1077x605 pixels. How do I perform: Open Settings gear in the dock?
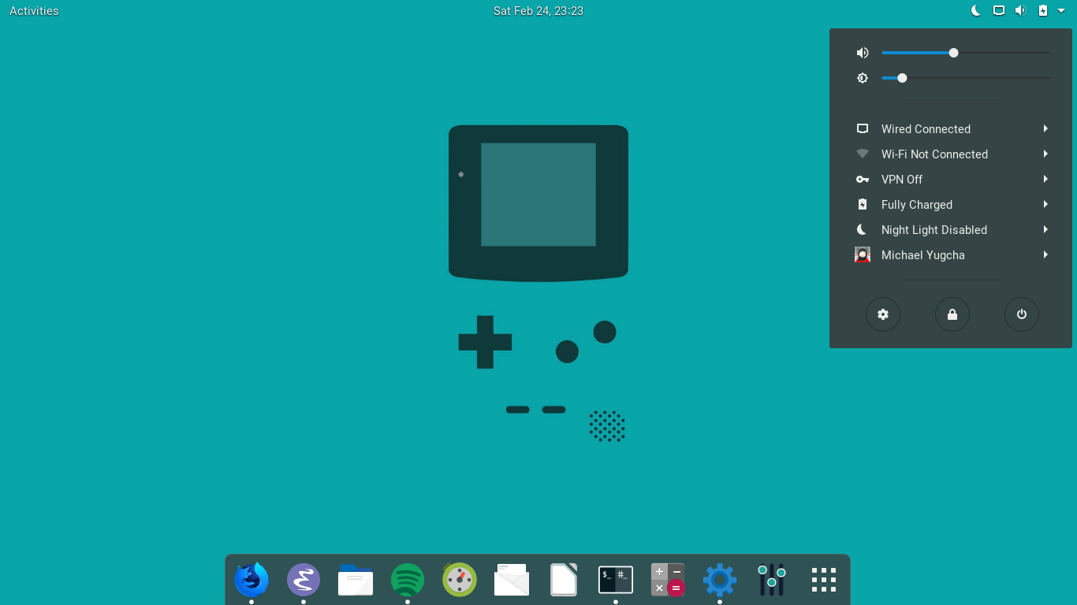pos(720,580)
